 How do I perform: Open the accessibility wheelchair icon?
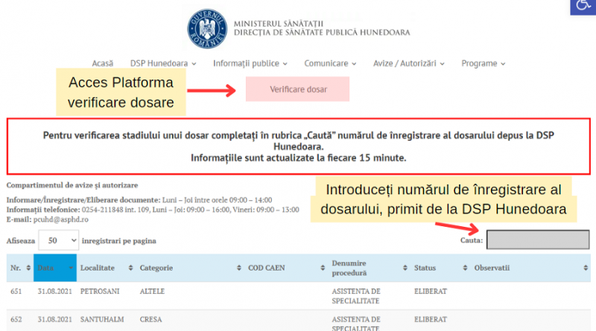click(582, 7)
